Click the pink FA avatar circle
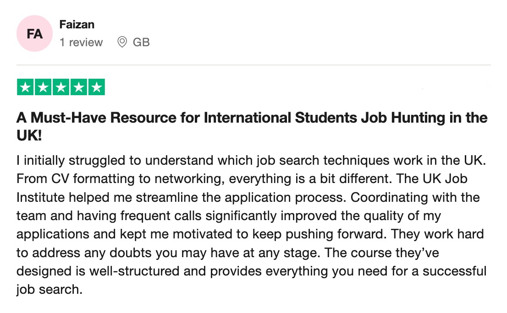Screen dimensions: 507x313 pos(34,33)
